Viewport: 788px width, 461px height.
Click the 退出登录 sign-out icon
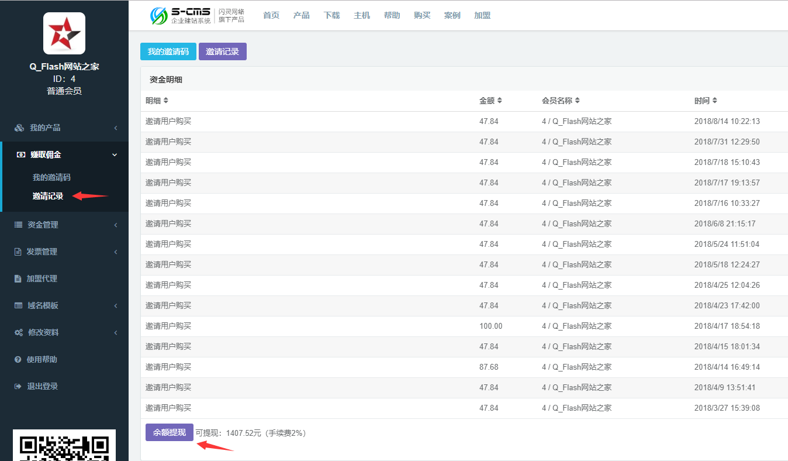pyautogui.click(x=18, y=387)
